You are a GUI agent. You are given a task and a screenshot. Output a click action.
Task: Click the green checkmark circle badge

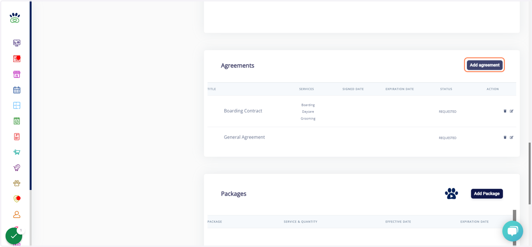coord(14,236)
